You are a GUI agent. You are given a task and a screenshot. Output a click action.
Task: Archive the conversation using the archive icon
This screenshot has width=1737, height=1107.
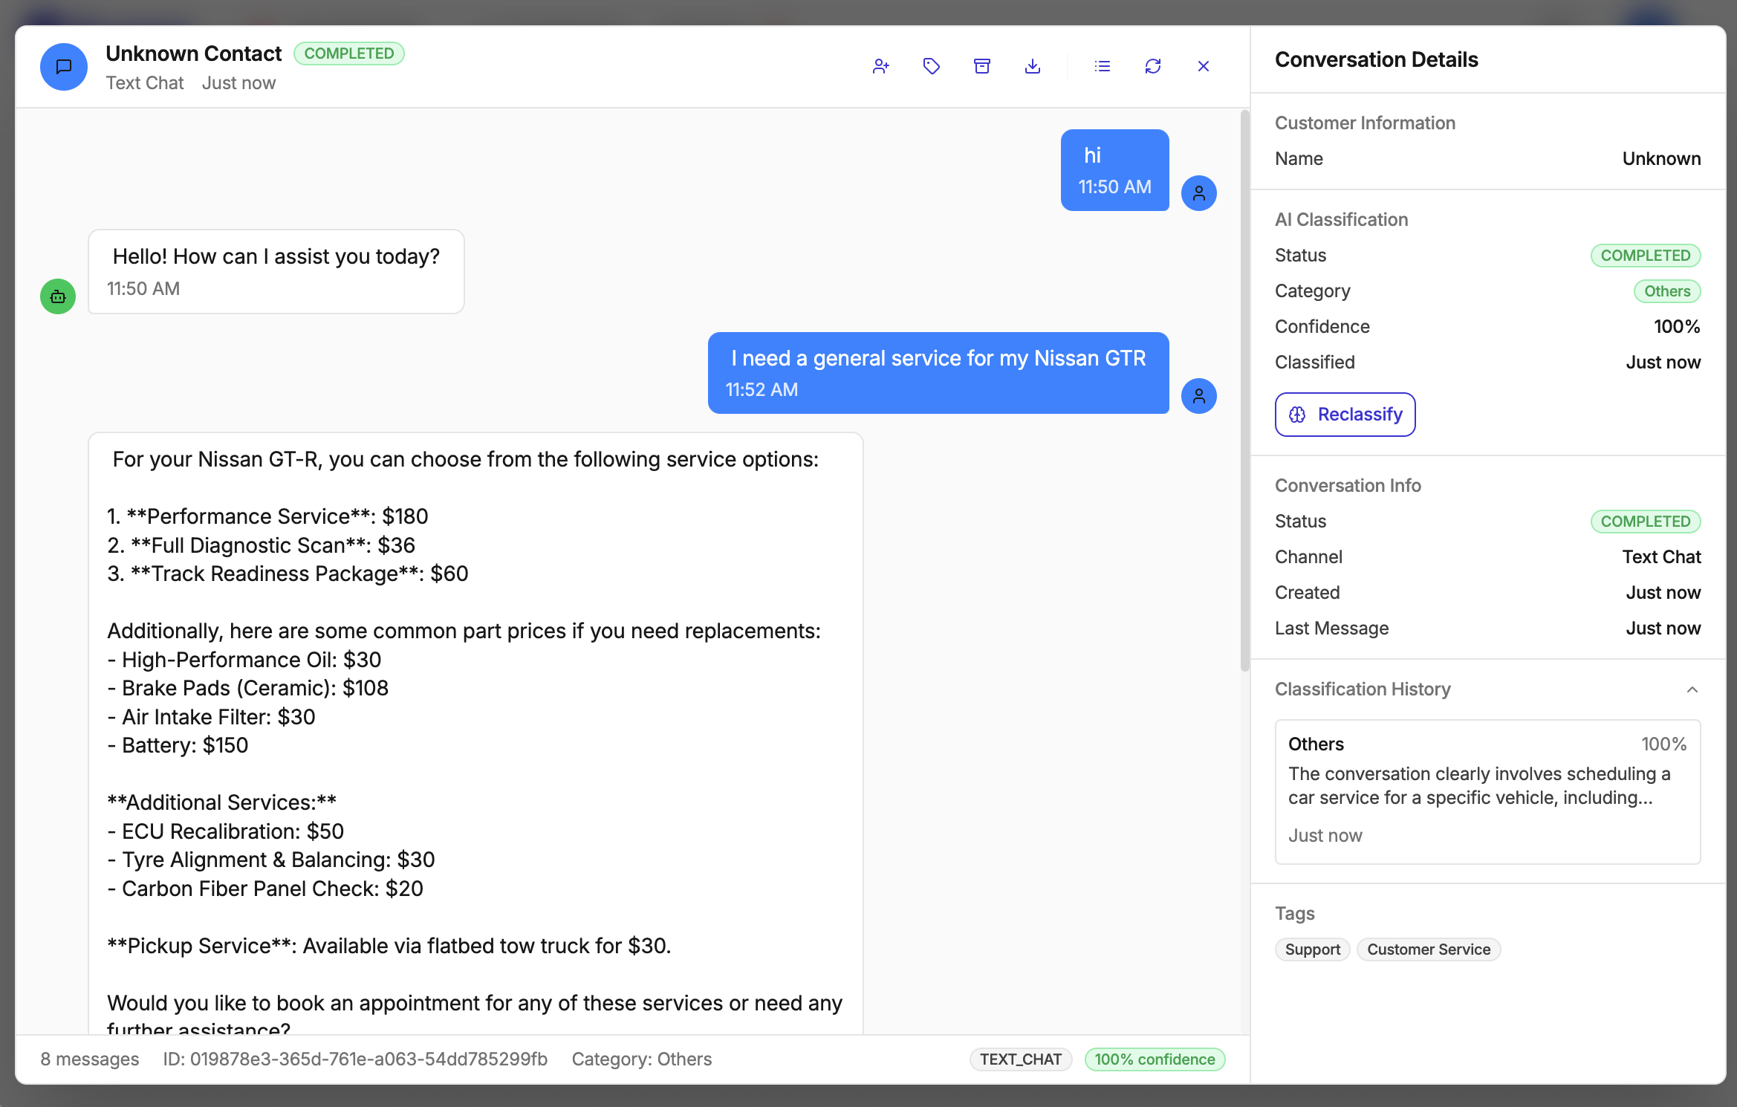pos(981,66)
